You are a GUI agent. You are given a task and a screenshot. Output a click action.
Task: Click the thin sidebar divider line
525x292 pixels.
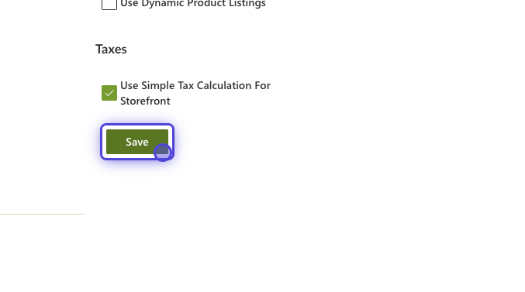click(x=42, y=214)
